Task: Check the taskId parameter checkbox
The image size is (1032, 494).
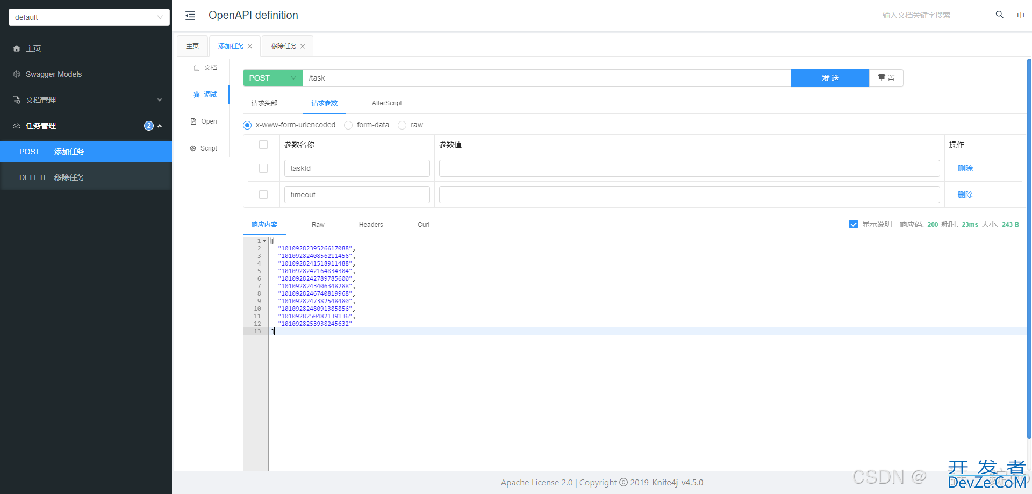Action: (263, 168)
